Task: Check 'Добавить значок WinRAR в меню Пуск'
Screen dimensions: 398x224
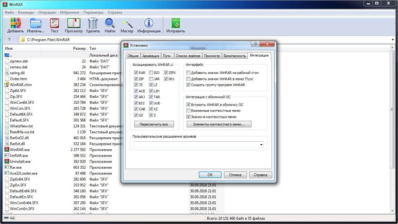Action: 188,79
